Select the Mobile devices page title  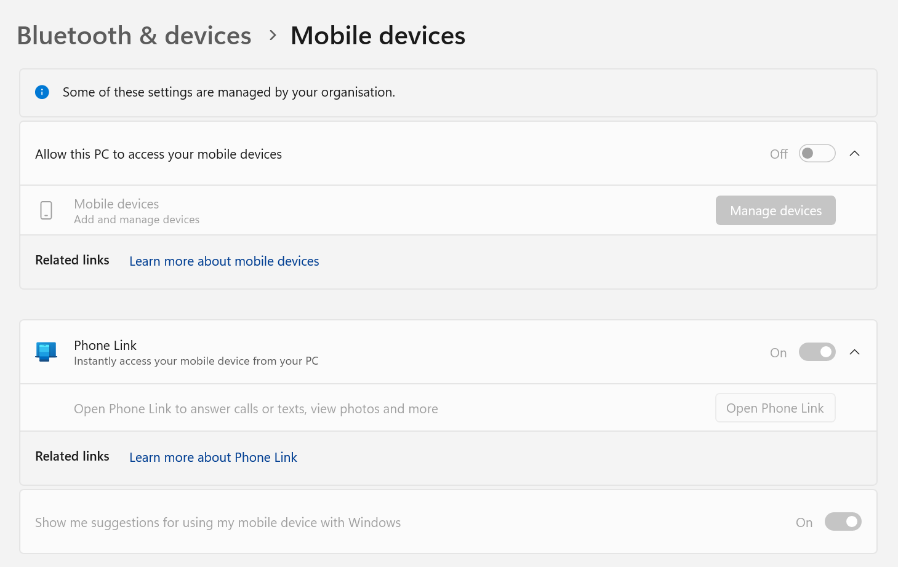pos(377,36)
